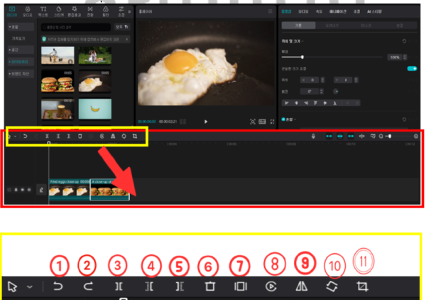This screenshot has height=300, width=426.
Task: Click the Rotate icon under number 10
Action: (333, 286)
